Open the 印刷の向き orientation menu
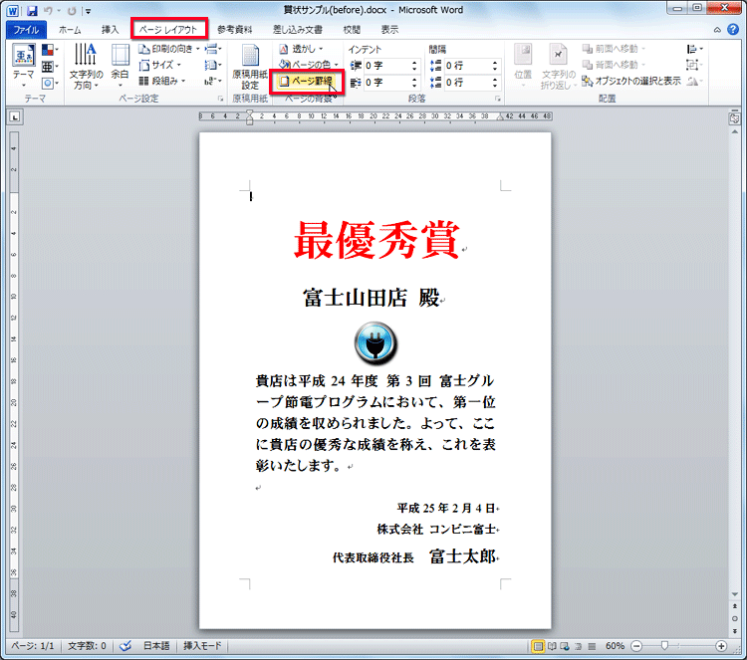 tap(169, 49)
